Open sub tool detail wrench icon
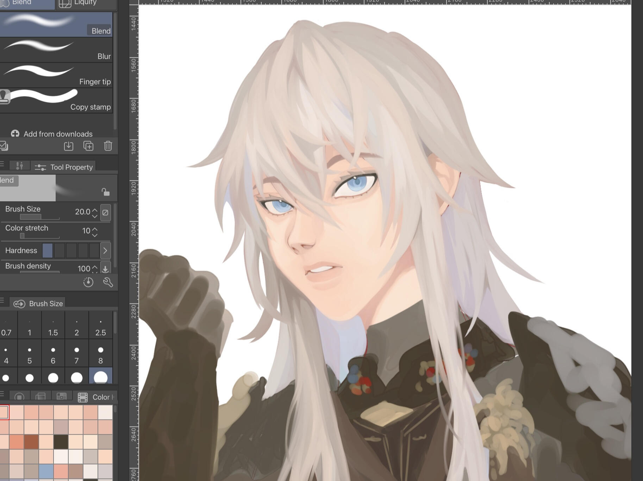Viewport: 643px width, 481px height. [x=108, y=282]
